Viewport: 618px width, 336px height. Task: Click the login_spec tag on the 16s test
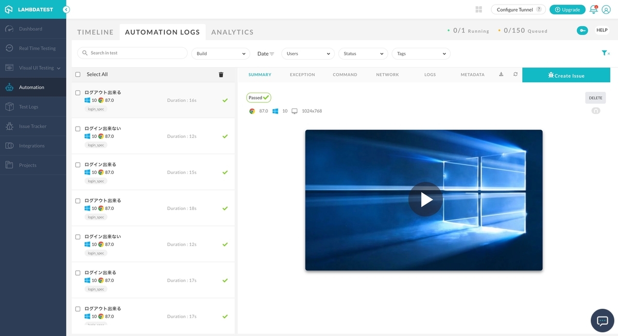tap(96, 109)
